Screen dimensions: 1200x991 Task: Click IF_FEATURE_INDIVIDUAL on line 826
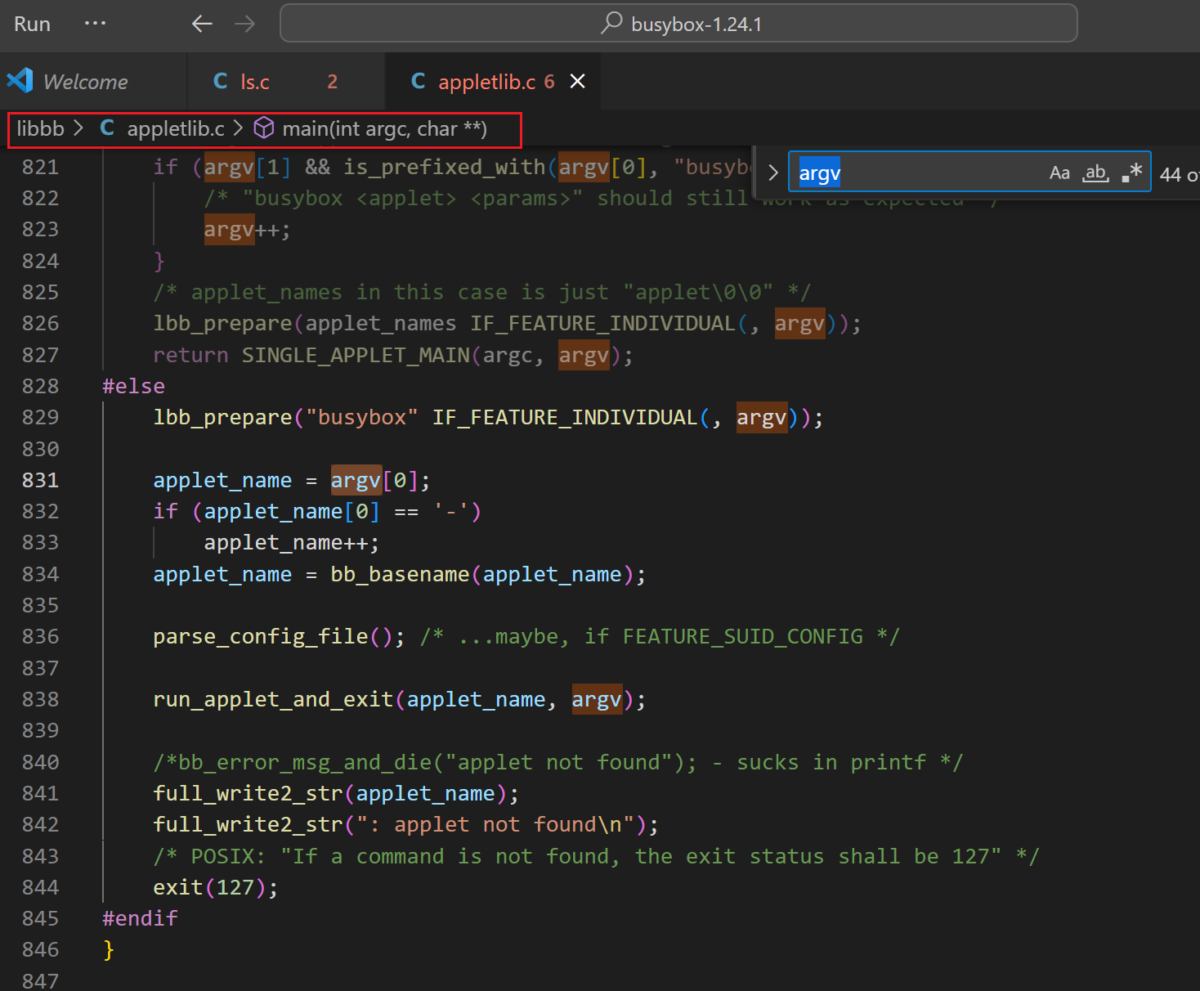(x=602, y=323)
